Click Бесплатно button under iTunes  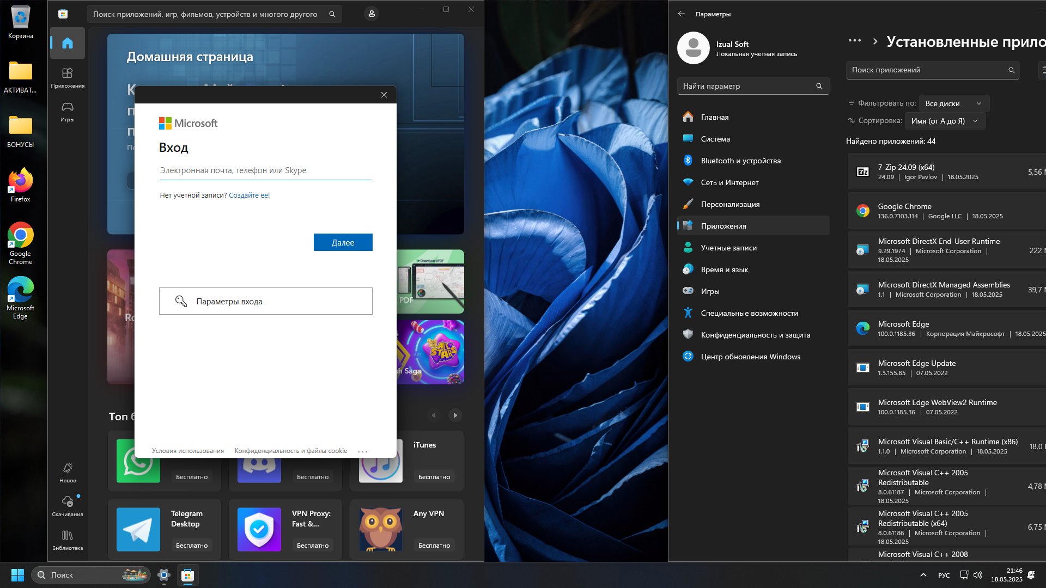point(434,477)
